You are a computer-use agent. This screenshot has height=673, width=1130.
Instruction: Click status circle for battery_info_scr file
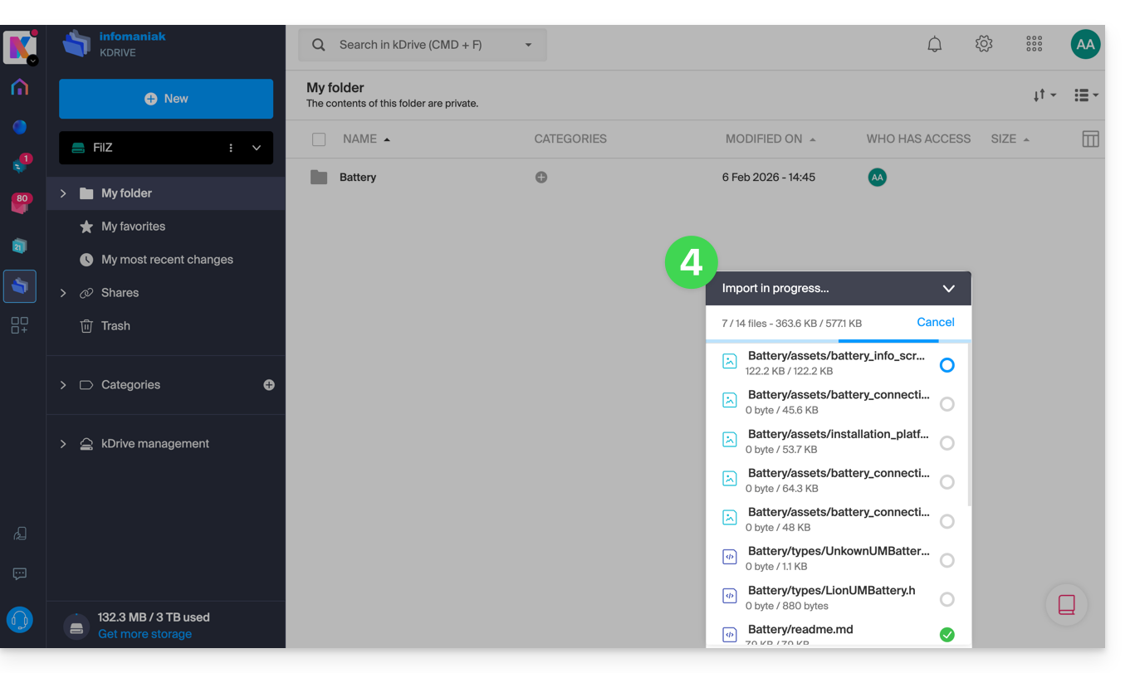pos(947,365)
